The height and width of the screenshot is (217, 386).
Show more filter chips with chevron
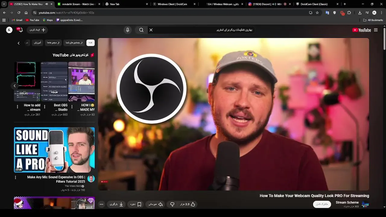tap(18, 43)
